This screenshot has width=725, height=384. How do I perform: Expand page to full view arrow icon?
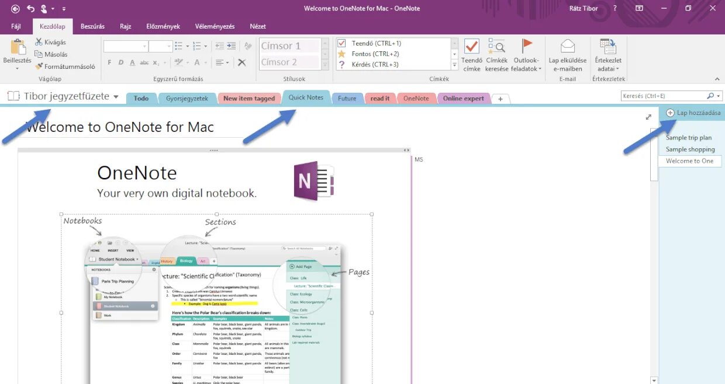tap(648, 117)
